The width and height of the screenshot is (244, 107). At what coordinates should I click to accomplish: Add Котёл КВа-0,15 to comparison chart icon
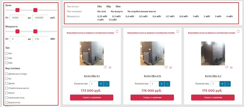coord(171,67)
